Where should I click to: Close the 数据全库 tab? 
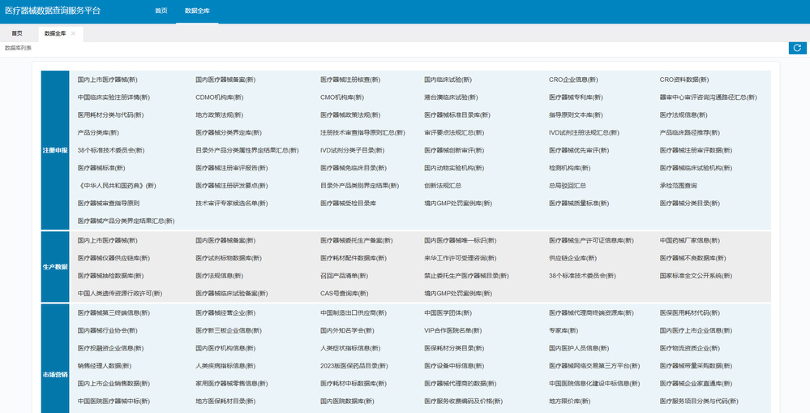pos(73,33)
